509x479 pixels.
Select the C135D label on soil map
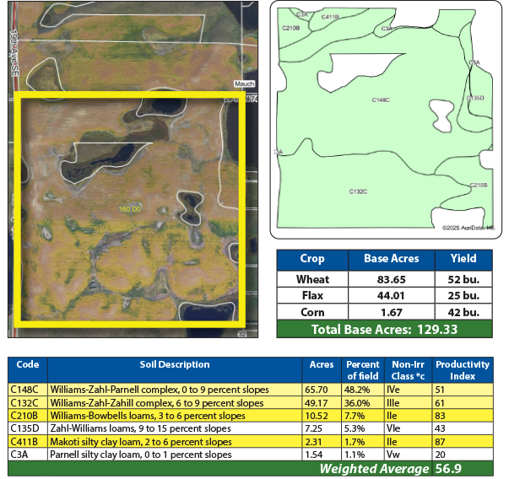pyautogui.click(x=475, y=98)
